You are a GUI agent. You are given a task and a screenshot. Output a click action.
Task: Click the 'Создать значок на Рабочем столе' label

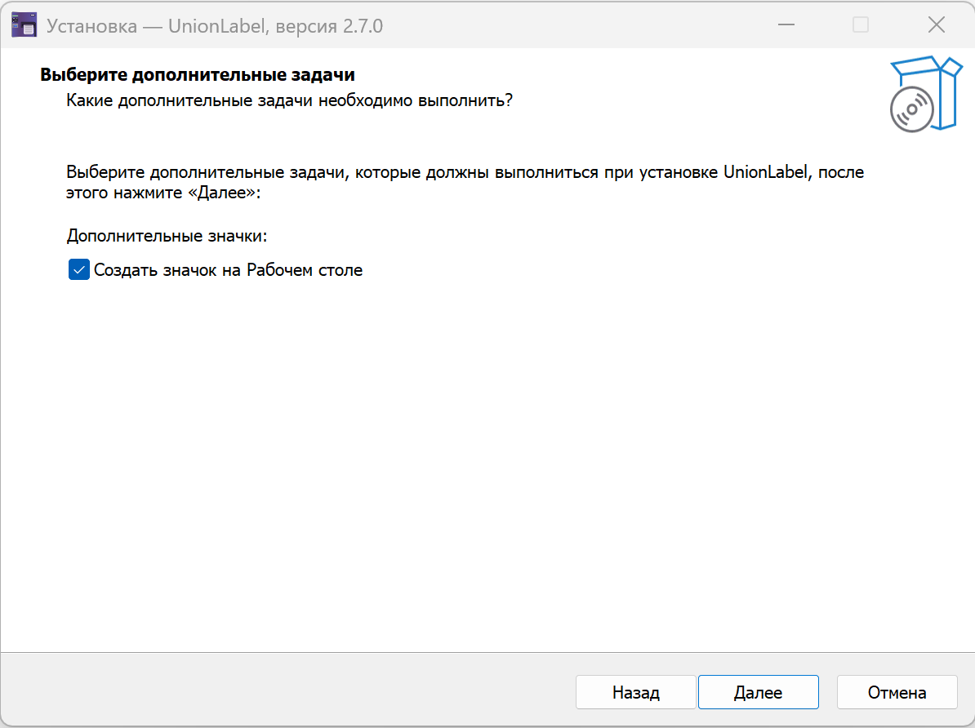click(228, 270)
